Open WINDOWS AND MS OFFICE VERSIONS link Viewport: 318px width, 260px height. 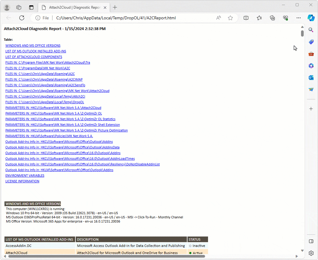tap(33, 46)
